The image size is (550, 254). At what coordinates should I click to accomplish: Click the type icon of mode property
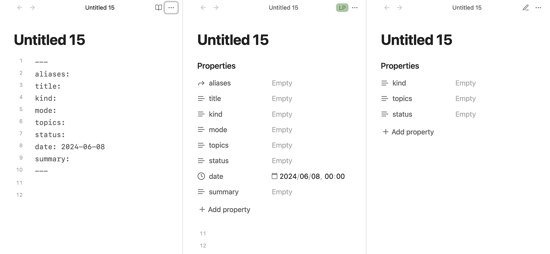(201, 130)
